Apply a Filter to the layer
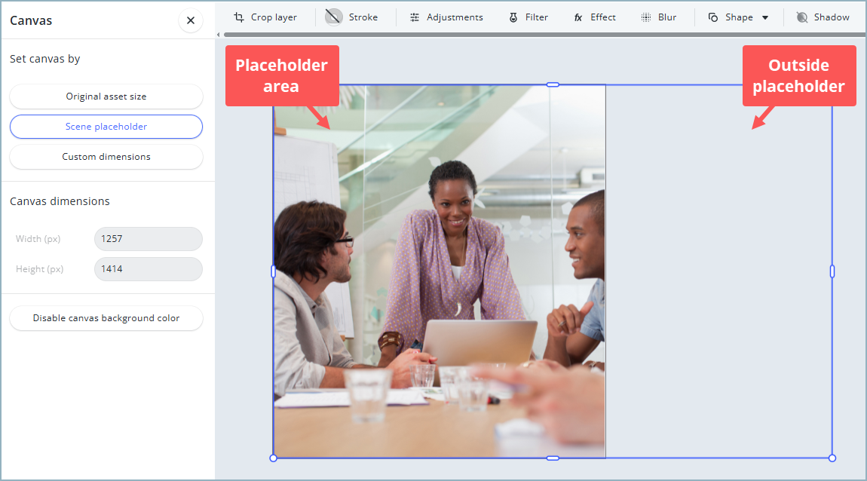The image size is (867, 481). [x=528, y=17]
